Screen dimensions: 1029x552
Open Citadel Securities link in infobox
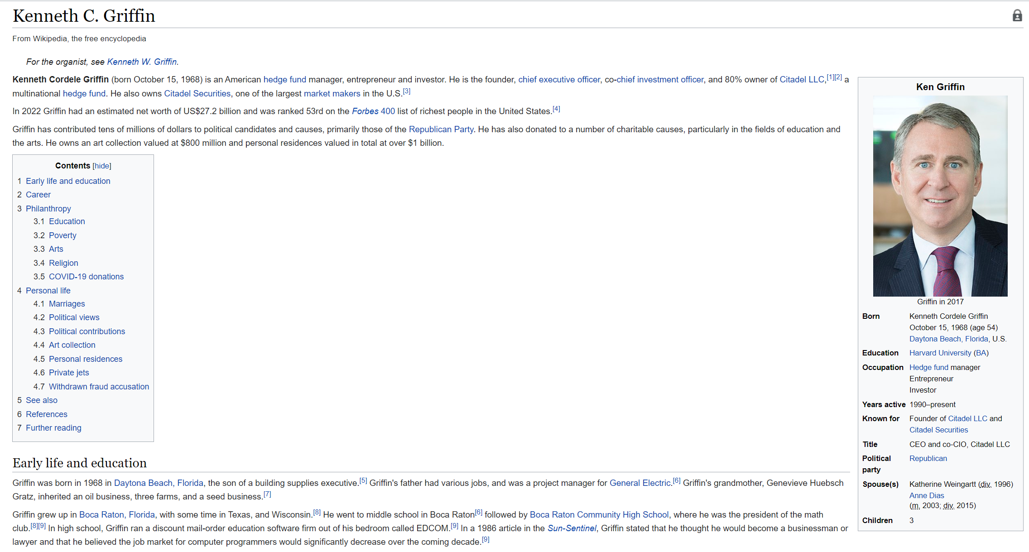[x=938, y=430]
